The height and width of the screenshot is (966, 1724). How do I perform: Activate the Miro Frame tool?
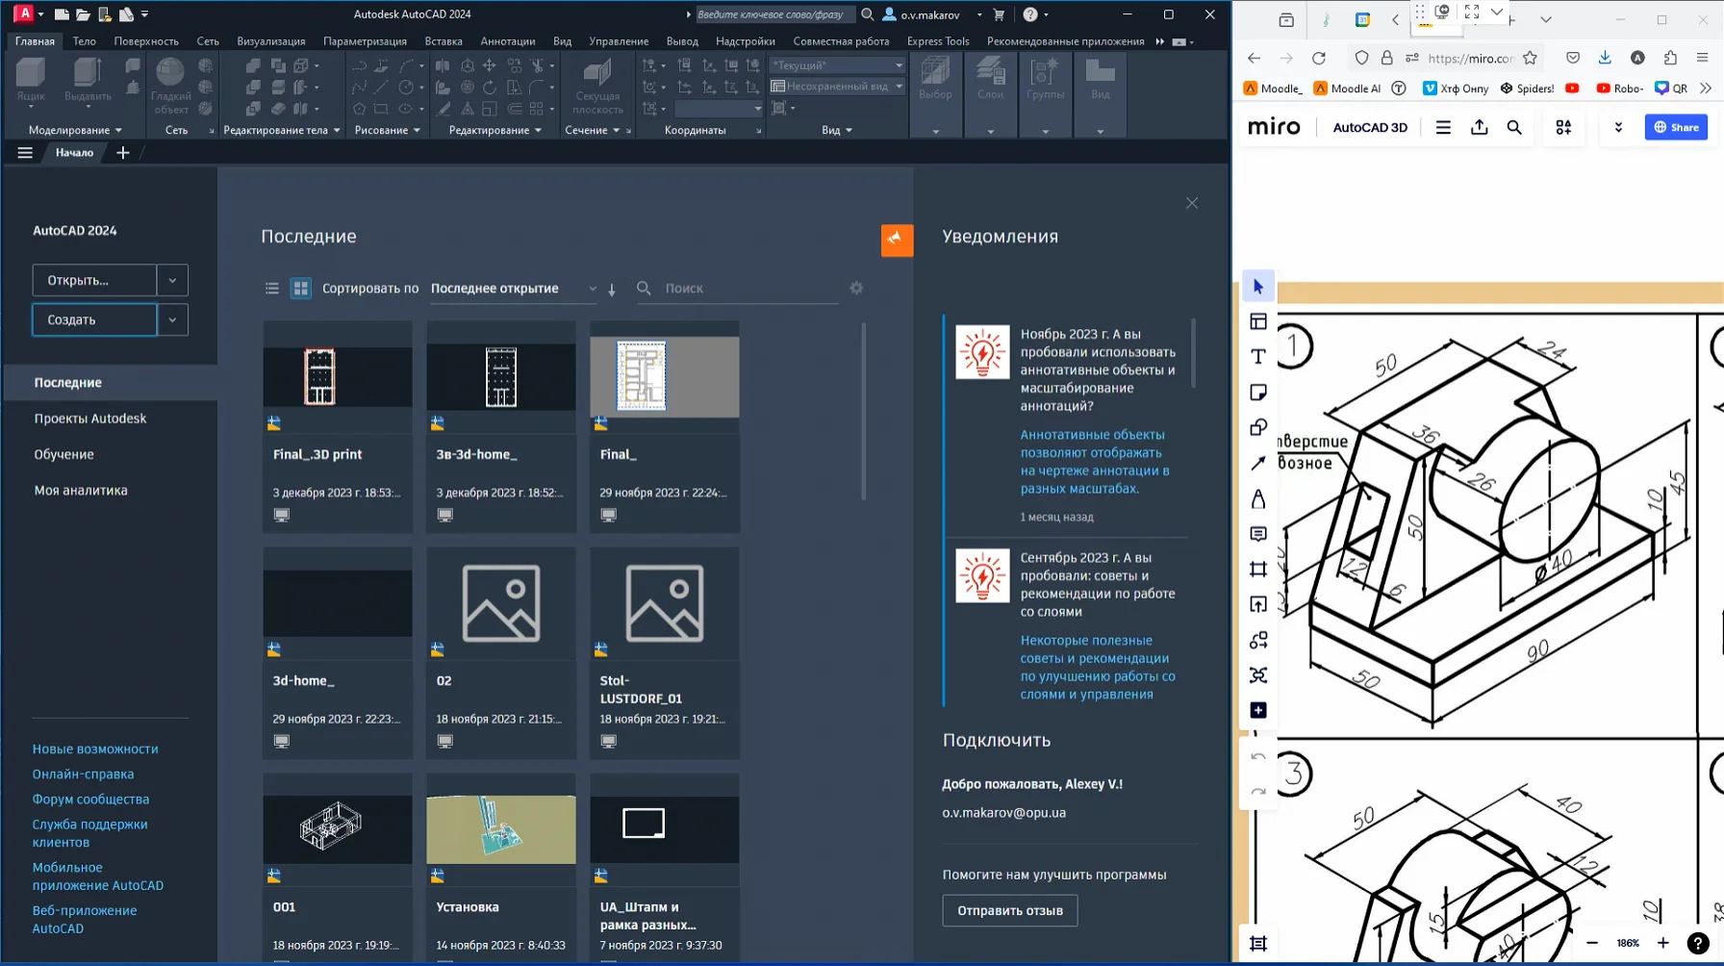pos(1258,570)
